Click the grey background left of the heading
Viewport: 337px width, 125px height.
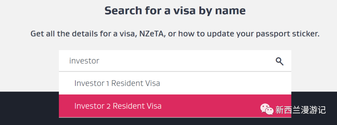[47, 11]
